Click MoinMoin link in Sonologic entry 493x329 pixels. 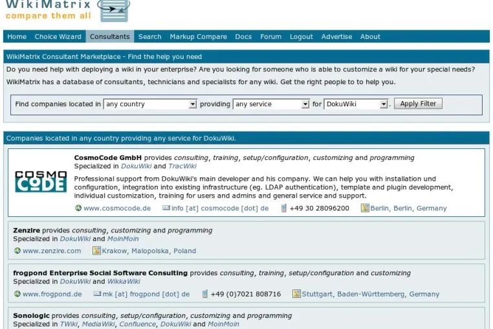[224, 324]
